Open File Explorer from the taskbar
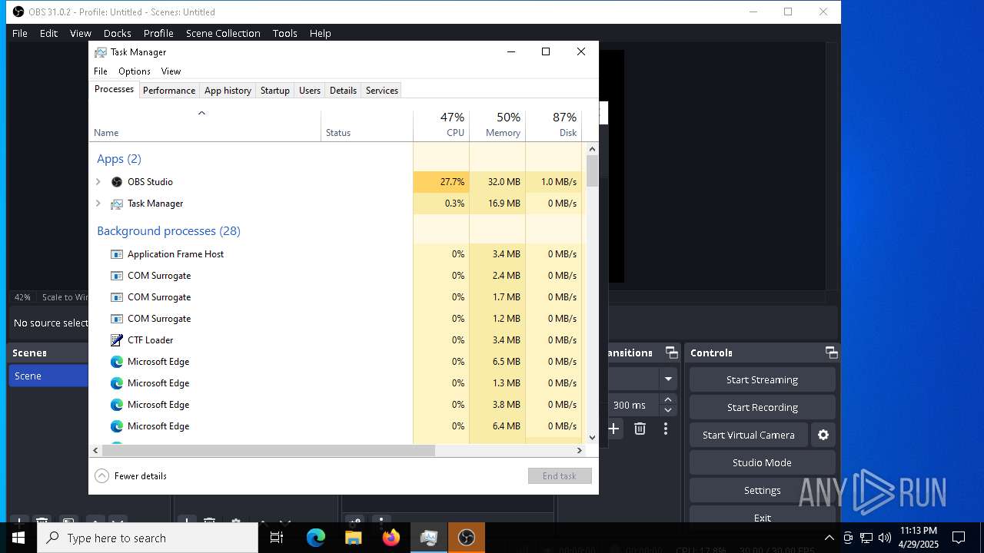Viewport: 984px width, 553px height. (x=354, y=538)
